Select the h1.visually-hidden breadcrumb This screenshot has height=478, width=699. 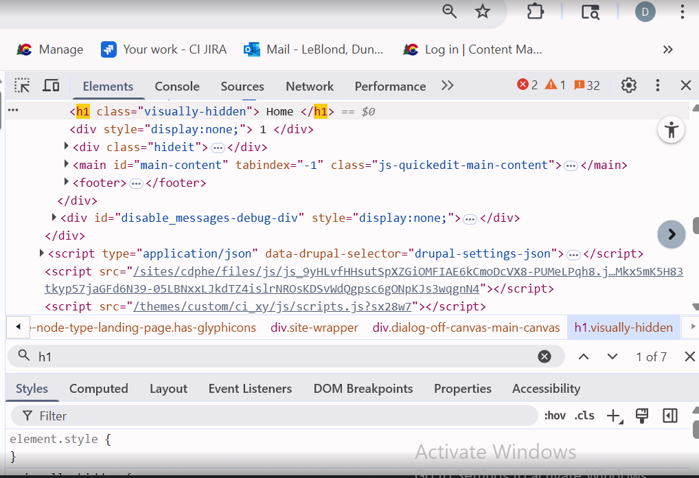coord(623,328)
